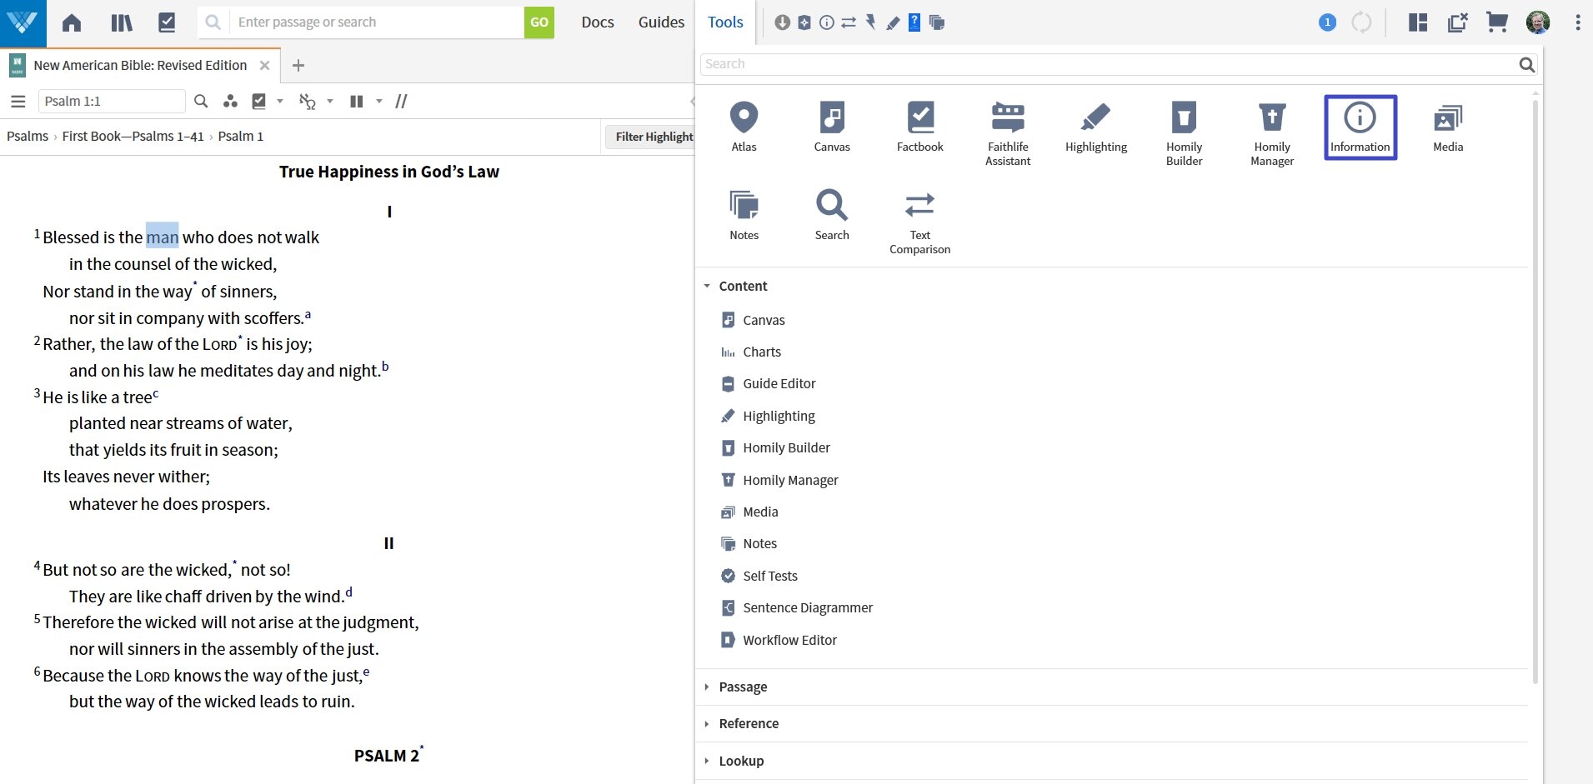Click the blue question mark book shortcut
Image resolution: width=1593 pixels, height=784 pixels.
tap(914, 22)
